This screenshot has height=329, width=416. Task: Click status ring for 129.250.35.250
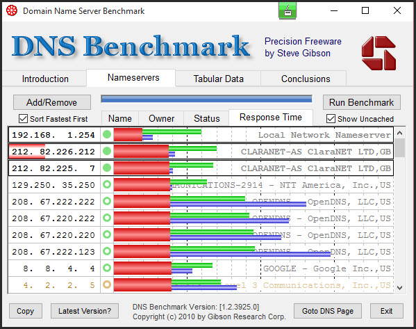tap(107, 184)
